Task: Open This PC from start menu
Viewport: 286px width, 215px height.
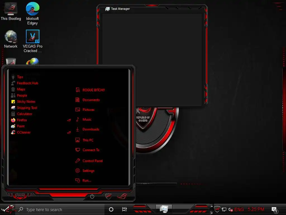Action: pyautogui.click(x=84, y=140)
